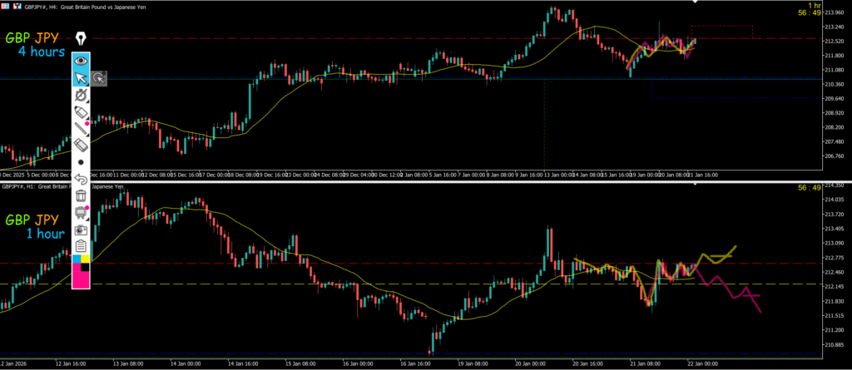Click the undo arrow icon
This screenshot has height=370, width=852.
(81, 179)
